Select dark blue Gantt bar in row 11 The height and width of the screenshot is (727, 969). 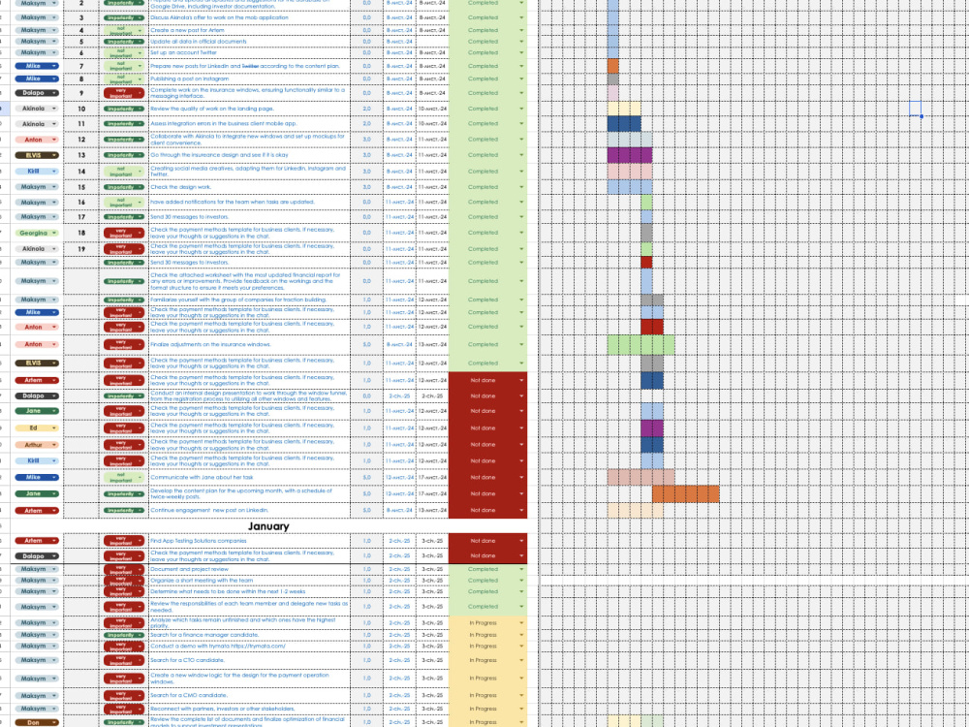point(624,124)
